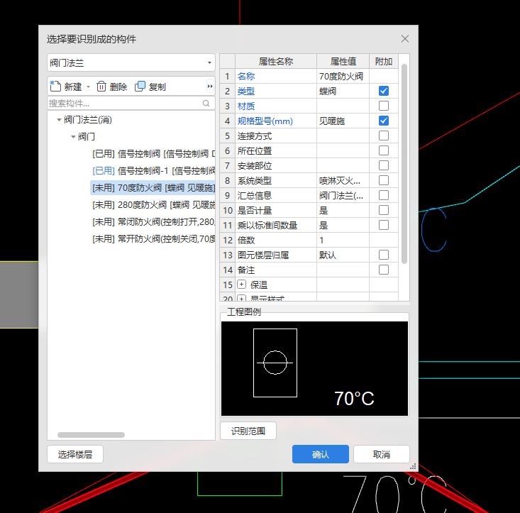Click the 属性名称 column header
The height and width of the screenshot is (513, 520).
[276, 61]
